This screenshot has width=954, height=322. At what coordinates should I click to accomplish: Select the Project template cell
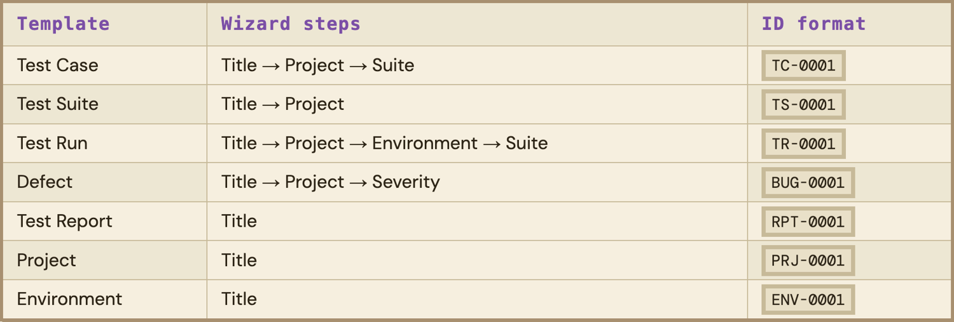pyautogui.click(x=46, y=260)
